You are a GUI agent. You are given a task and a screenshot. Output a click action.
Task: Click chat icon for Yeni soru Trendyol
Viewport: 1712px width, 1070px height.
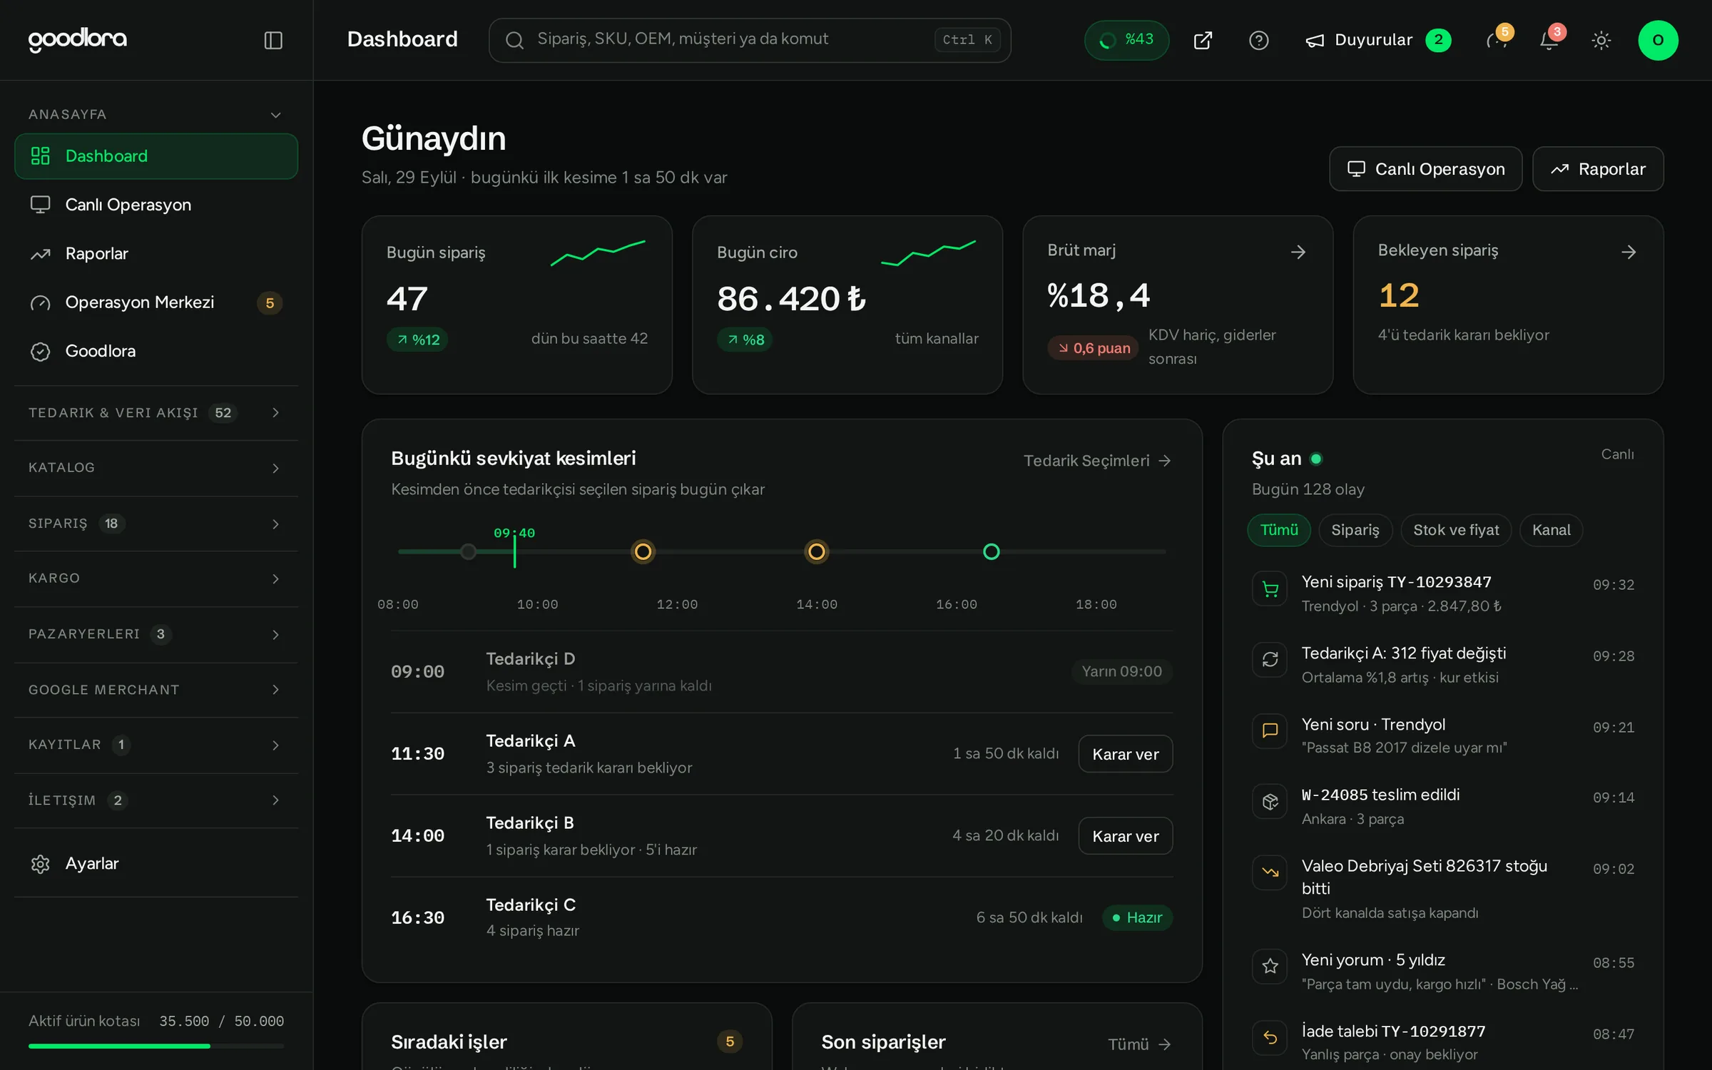(x=1270, y=730)
